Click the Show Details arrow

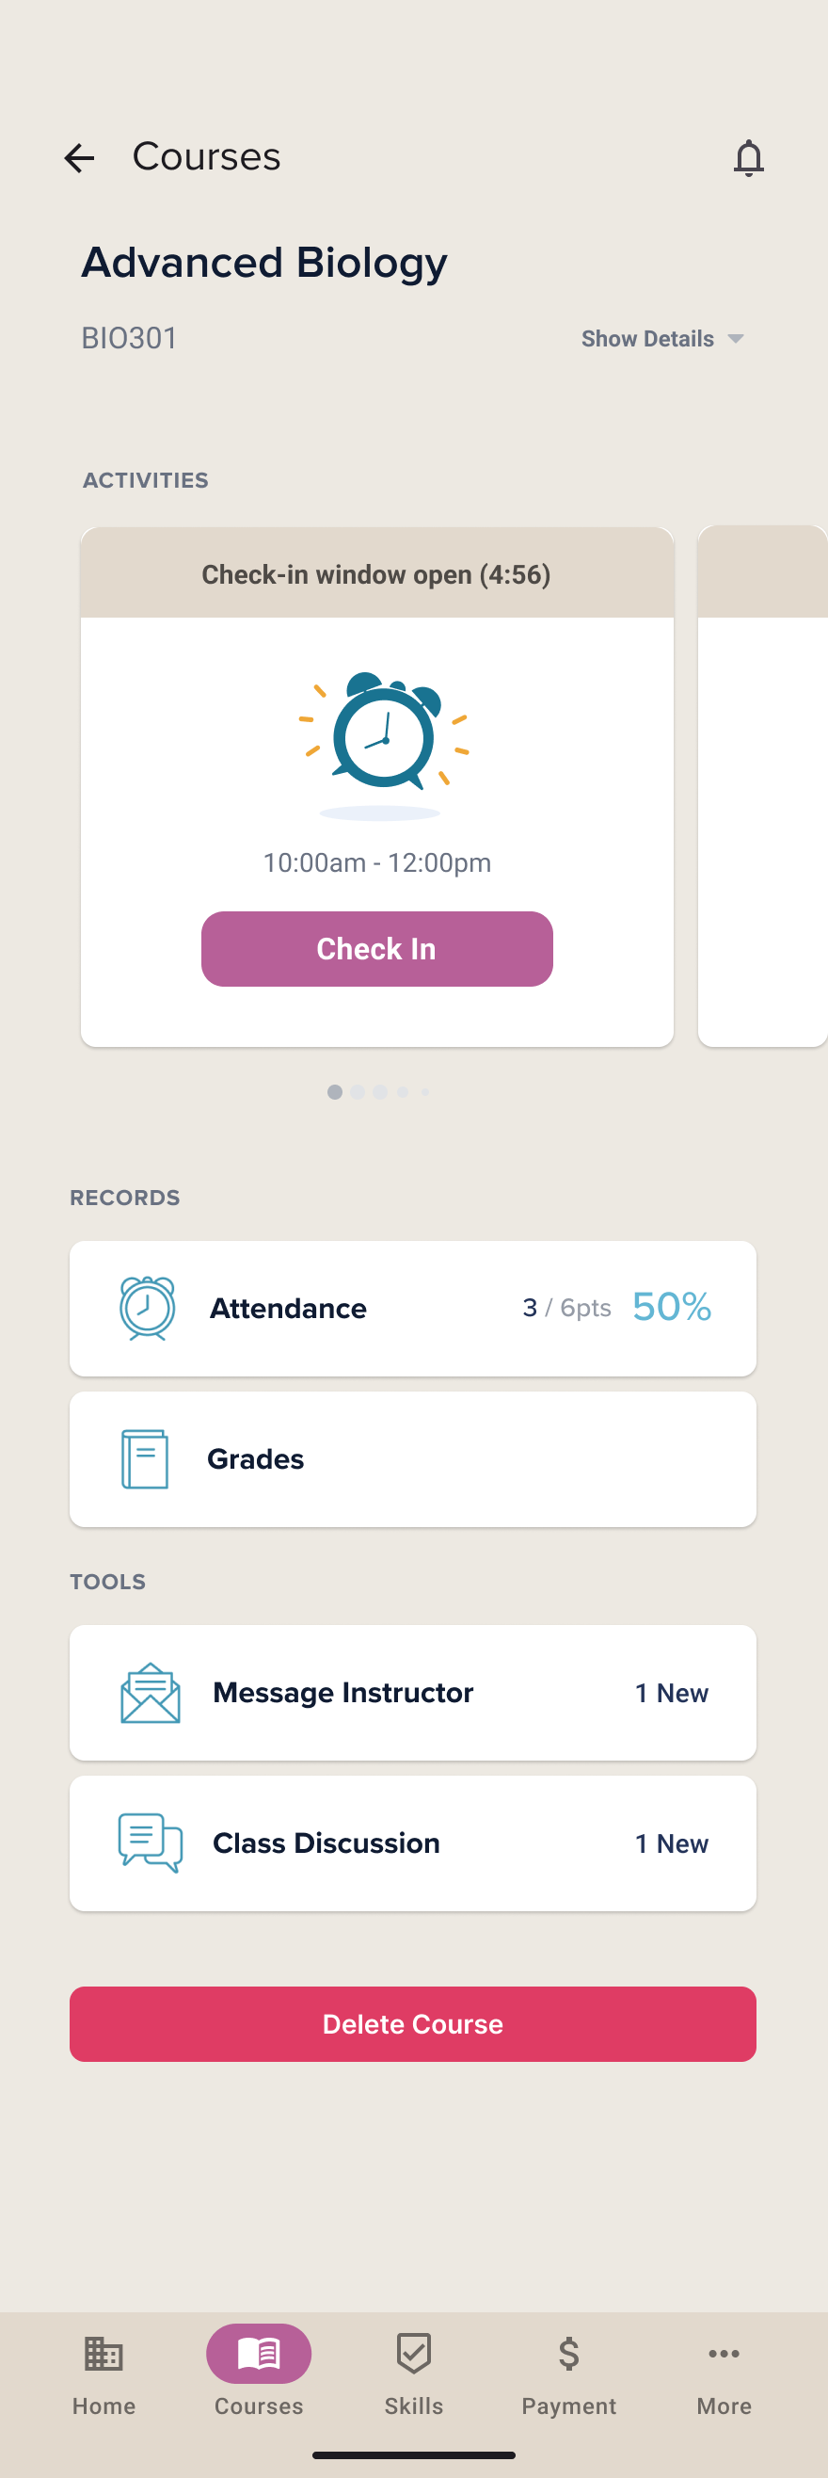click(736, 339)
